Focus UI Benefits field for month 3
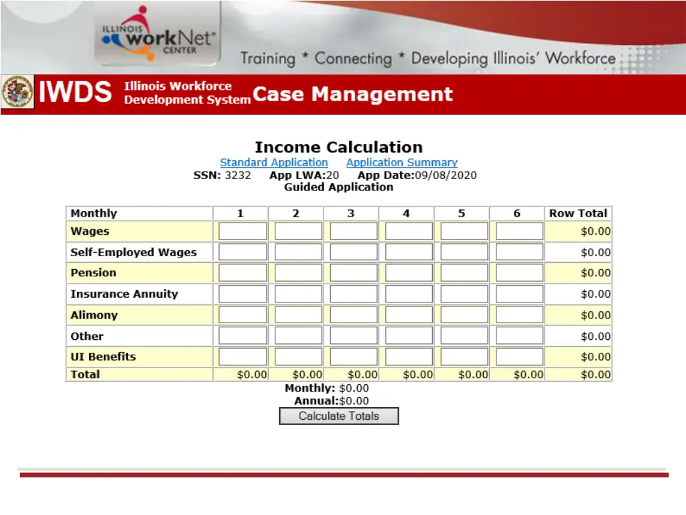The width and height of the screenshot is (686, 515). pyautogui.click(x=354, y=357)
